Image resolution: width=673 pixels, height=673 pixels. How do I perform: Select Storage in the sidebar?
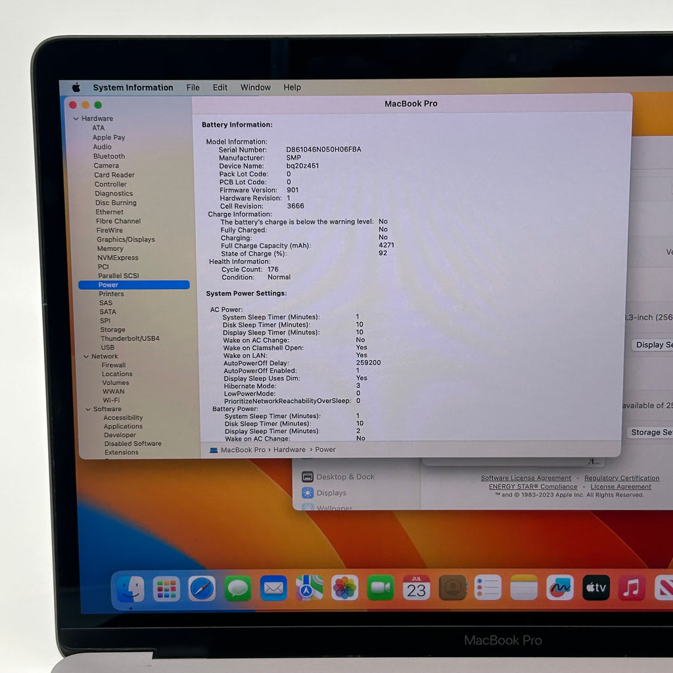pos(112,330)
